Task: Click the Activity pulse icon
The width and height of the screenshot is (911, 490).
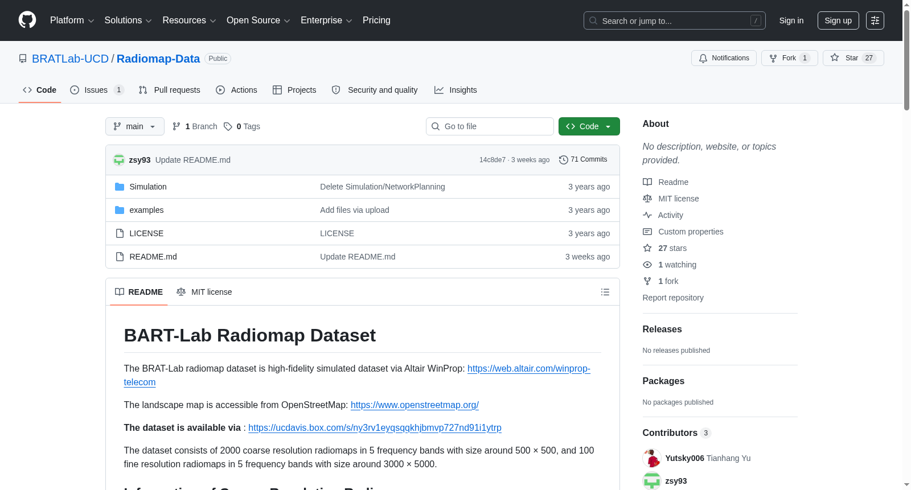Action: pos(647,215)
